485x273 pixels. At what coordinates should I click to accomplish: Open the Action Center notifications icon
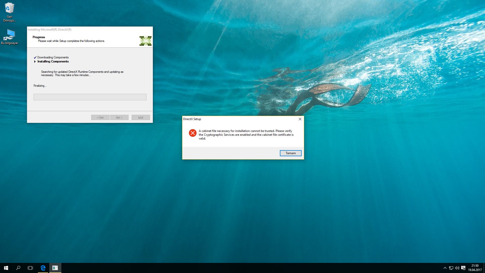click(x=463, y=268)
